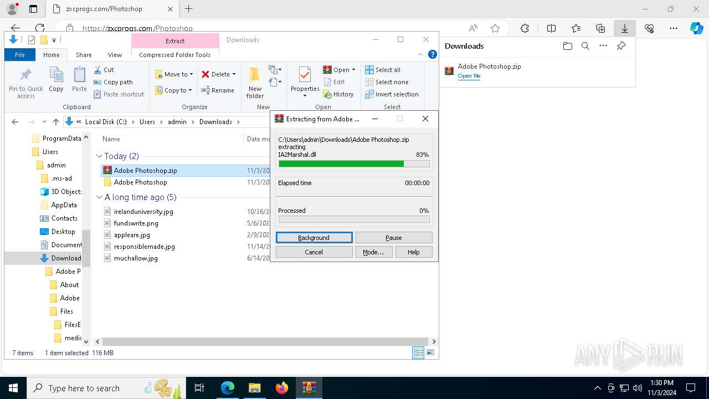Click Invert selection in ribbon

(392, 94)
